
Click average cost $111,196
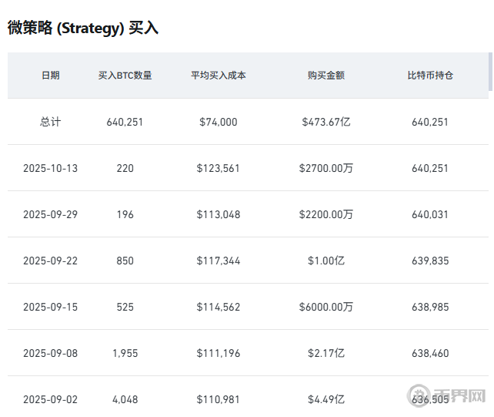tap(219, 353)
